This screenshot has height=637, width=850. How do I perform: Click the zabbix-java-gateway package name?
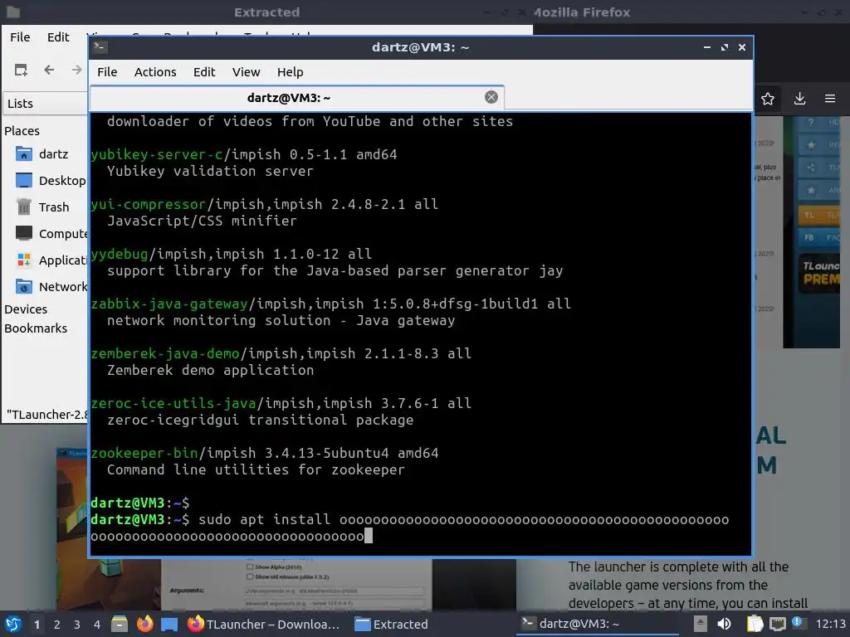[x=169, y=304]
